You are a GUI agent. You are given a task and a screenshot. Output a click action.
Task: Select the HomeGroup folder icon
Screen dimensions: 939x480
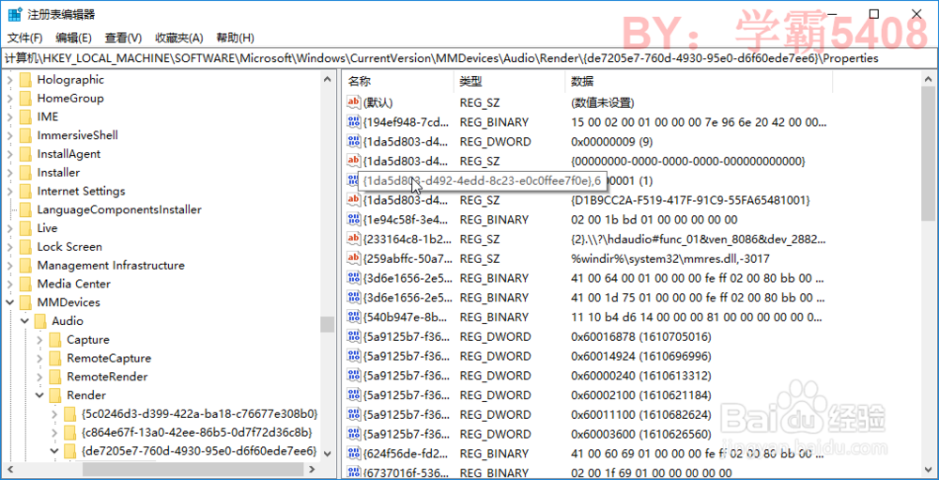tap(25, 99)
